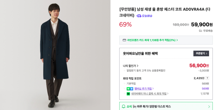Click the 오늘배송 label text

(x=147, y=16)
